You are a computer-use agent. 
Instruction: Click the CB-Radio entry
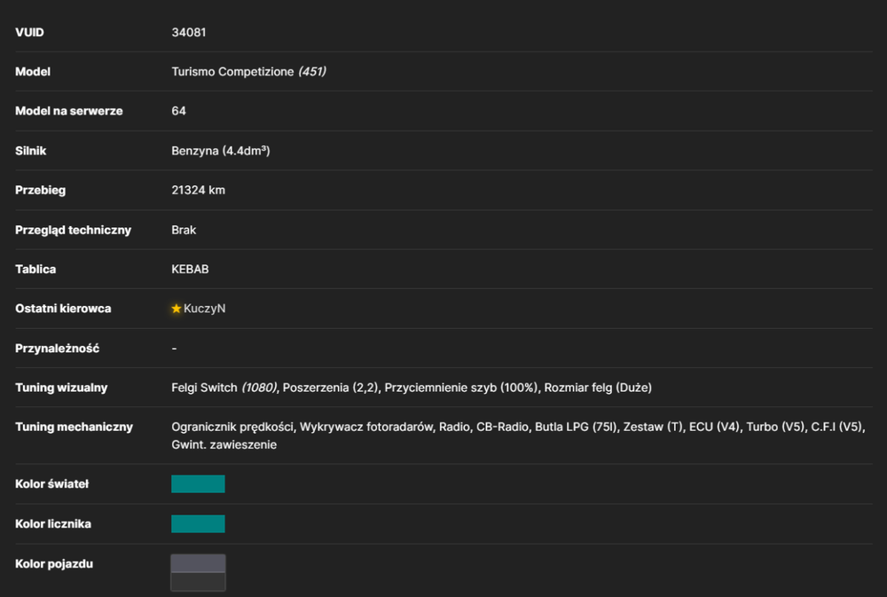pos(502,428)
